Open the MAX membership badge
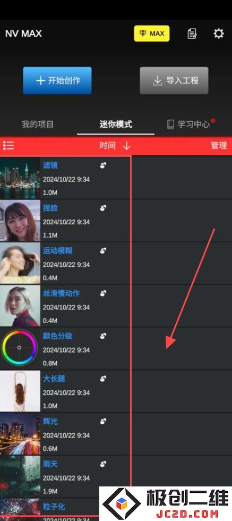 coord(152,33)
